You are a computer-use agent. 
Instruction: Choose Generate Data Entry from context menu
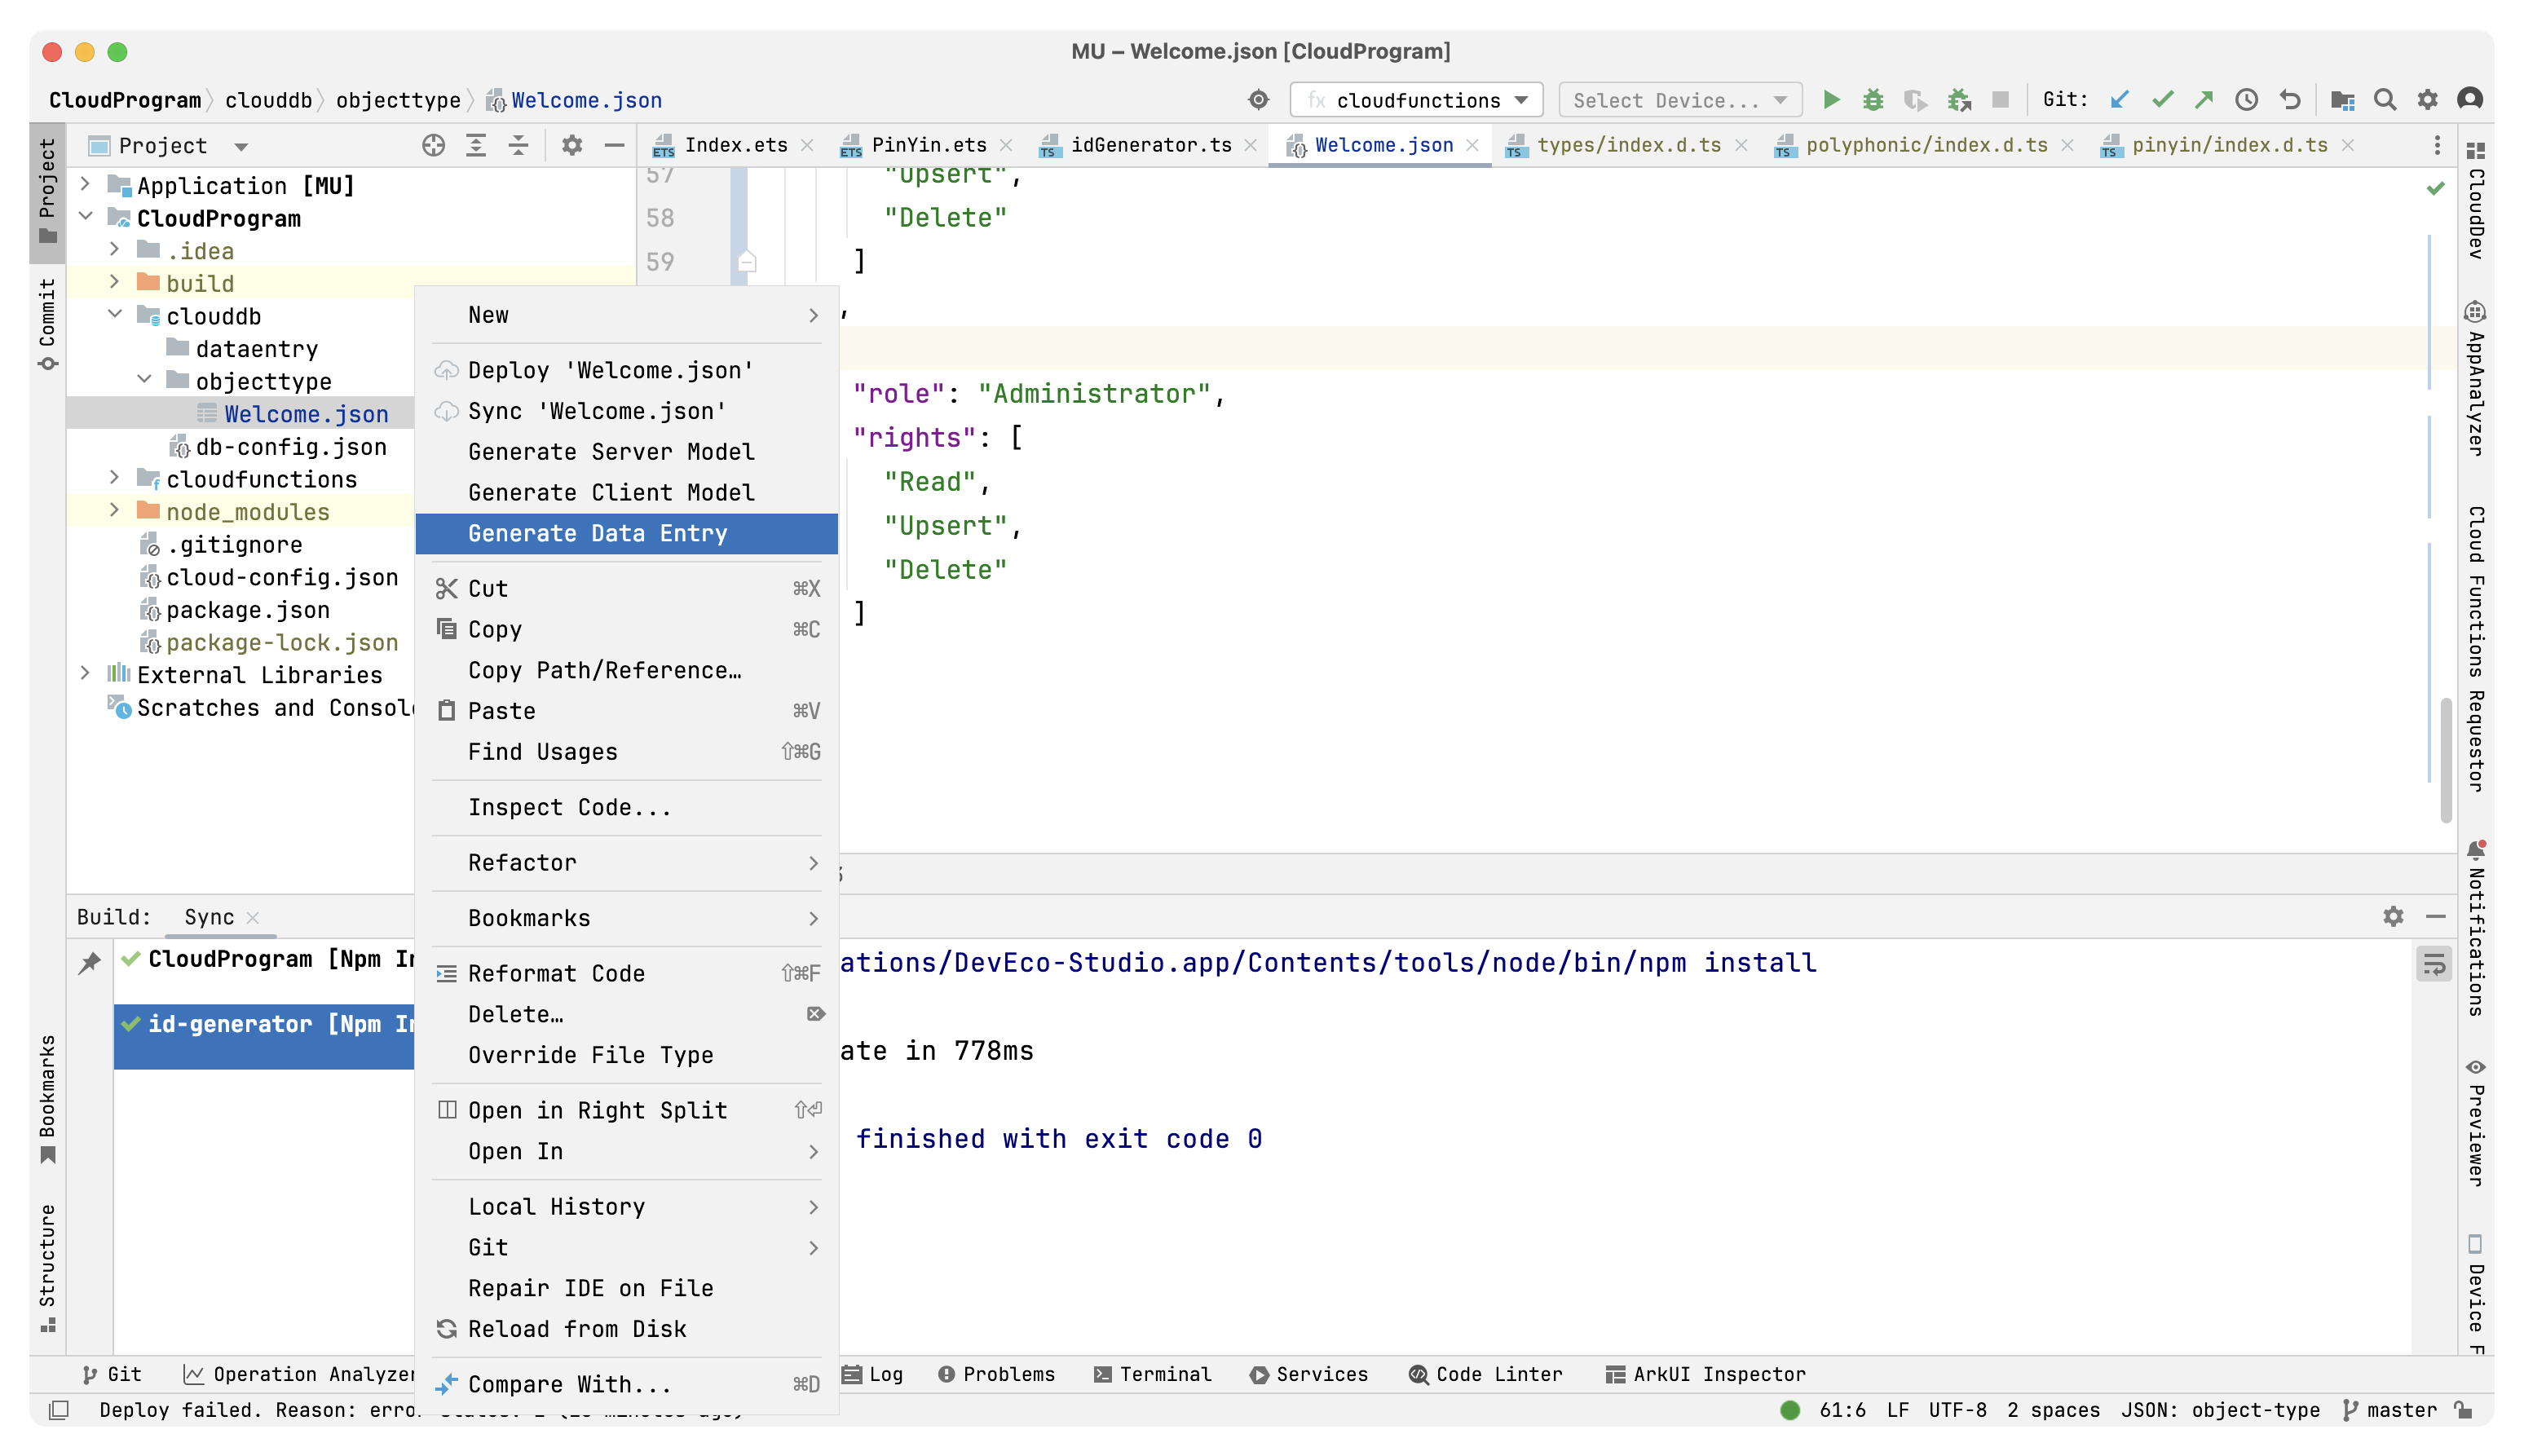click(597, 534)
